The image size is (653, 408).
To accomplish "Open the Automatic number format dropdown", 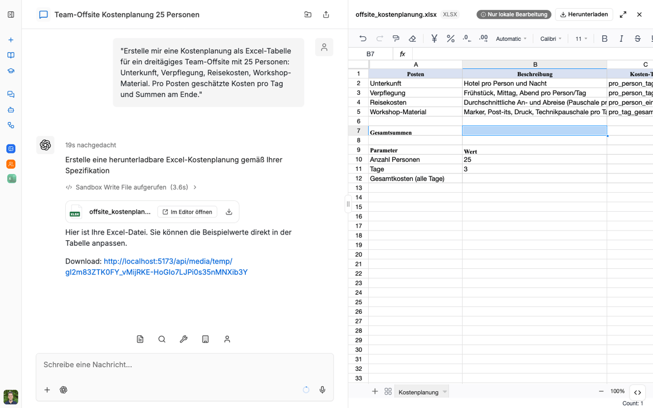I will click(511, 39).
